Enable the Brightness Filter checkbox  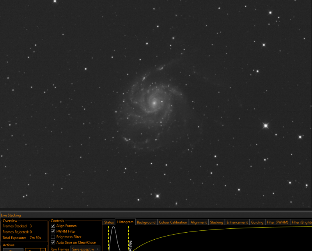(x=53, y=237)
